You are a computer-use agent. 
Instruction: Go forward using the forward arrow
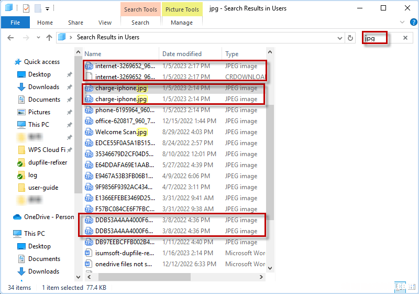point(26,38)
